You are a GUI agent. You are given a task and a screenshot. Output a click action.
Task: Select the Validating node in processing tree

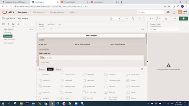(7, 33)
